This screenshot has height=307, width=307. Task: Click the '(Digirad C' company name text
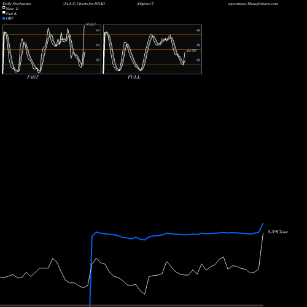[146, 4]
